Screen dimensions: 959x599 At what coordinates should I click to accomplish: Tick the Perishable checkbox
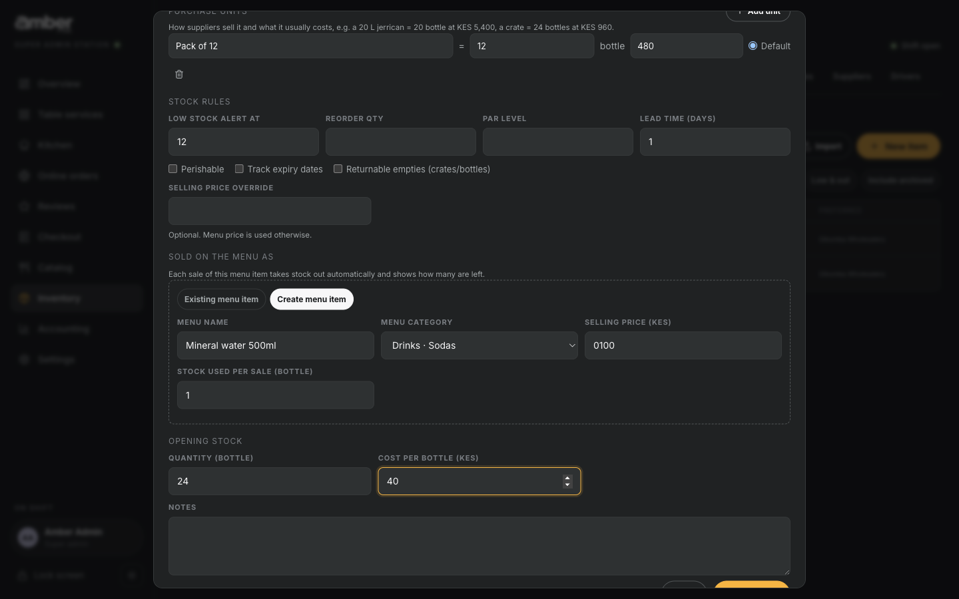pos(172,169)
